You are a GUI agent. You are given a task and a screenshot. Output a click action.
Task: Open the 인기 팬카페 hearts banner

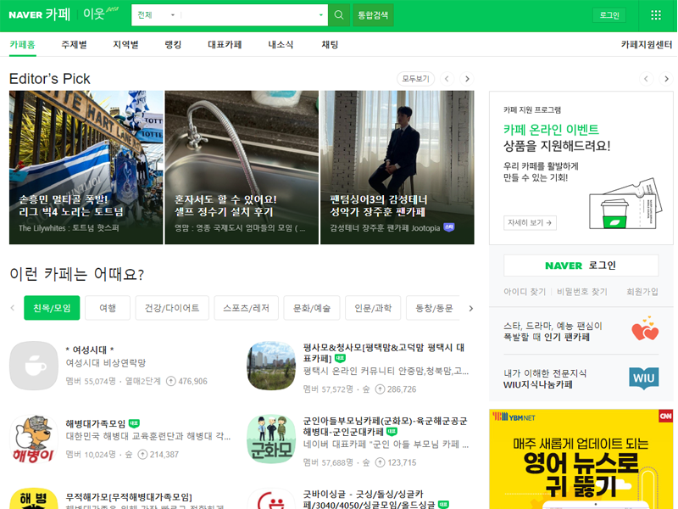tap(581, 331)
